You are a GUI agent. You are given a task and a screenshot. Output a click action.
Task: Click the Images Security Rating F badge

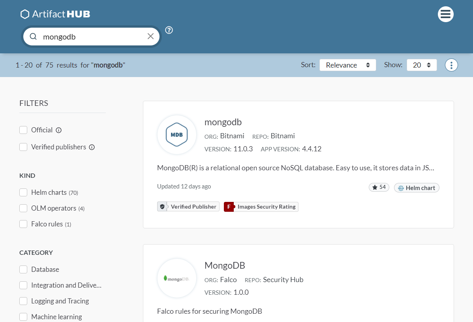261,207
